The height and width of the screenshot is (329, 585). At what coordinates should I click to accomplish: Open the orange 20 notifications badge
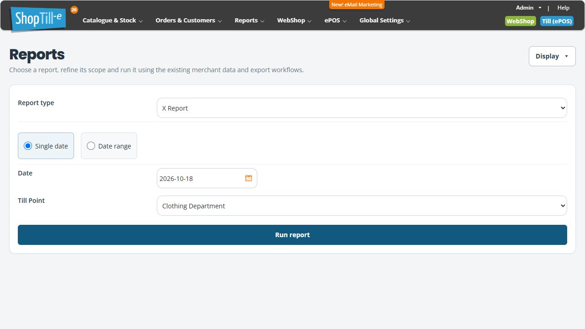pos(74,10)
